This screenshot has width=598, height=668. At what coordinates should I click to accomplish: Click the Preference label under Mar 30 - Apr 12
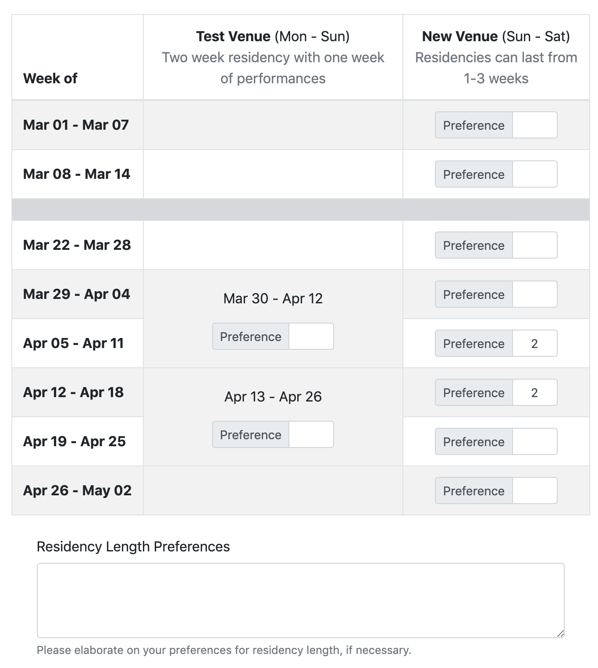coord(251,336)
